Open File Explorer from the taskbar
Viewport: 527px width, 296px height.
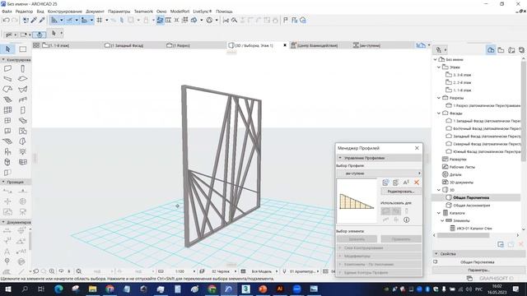pos(92,289)
